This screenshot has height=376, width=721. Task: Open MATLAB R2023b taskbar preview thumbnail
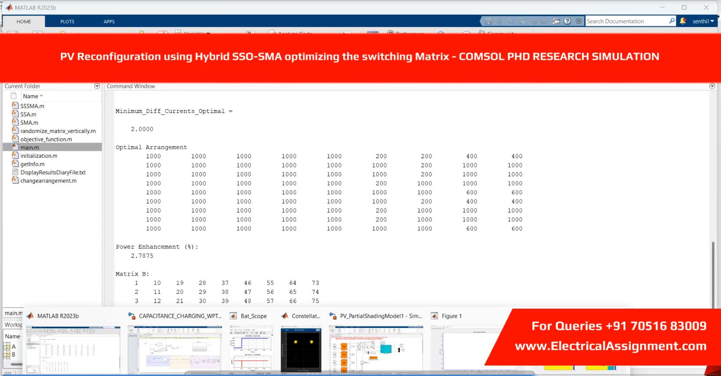click(73, 349)
